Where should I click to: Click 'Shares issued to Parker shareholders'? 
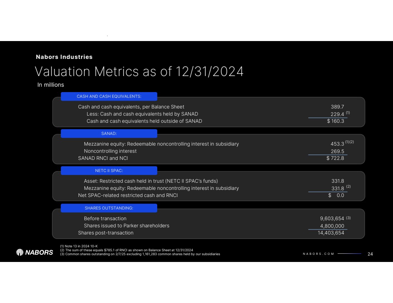coord(126,226)
